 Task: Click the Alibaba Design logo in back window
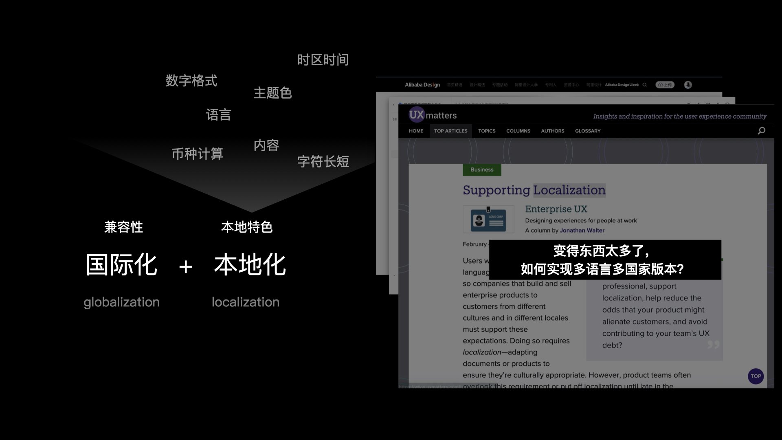[422, 85]
